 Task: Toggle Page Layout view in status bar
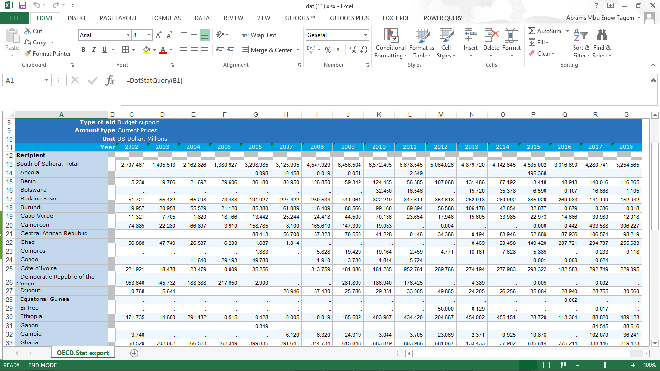tap(546, 365)
